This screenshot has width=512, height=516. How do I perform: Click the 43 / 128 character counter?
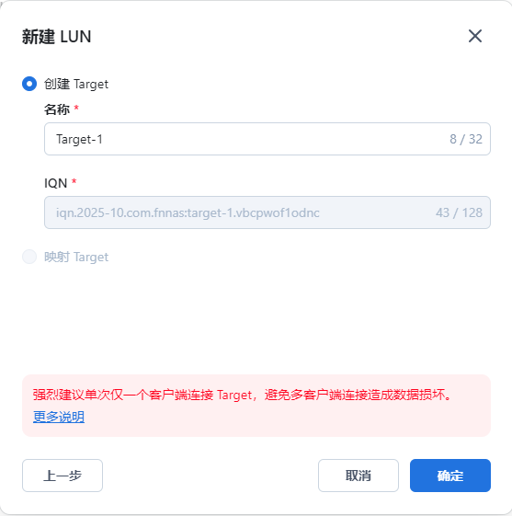click(x=459, y=212)
